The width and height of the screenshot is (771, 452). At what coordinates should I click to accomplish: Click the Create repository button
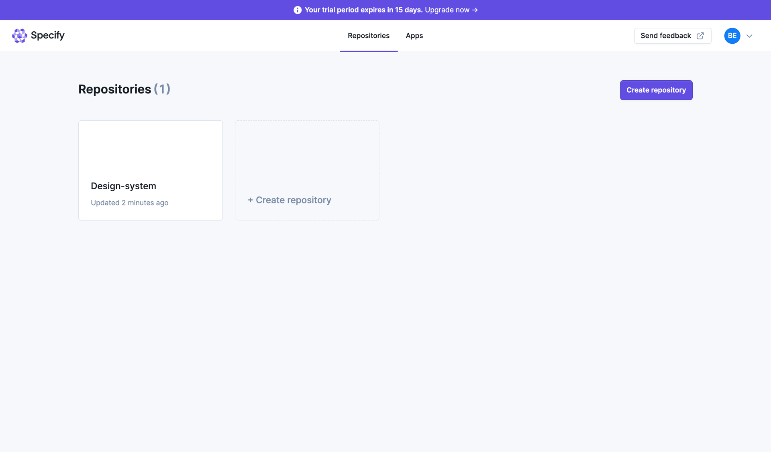(656, 90)
